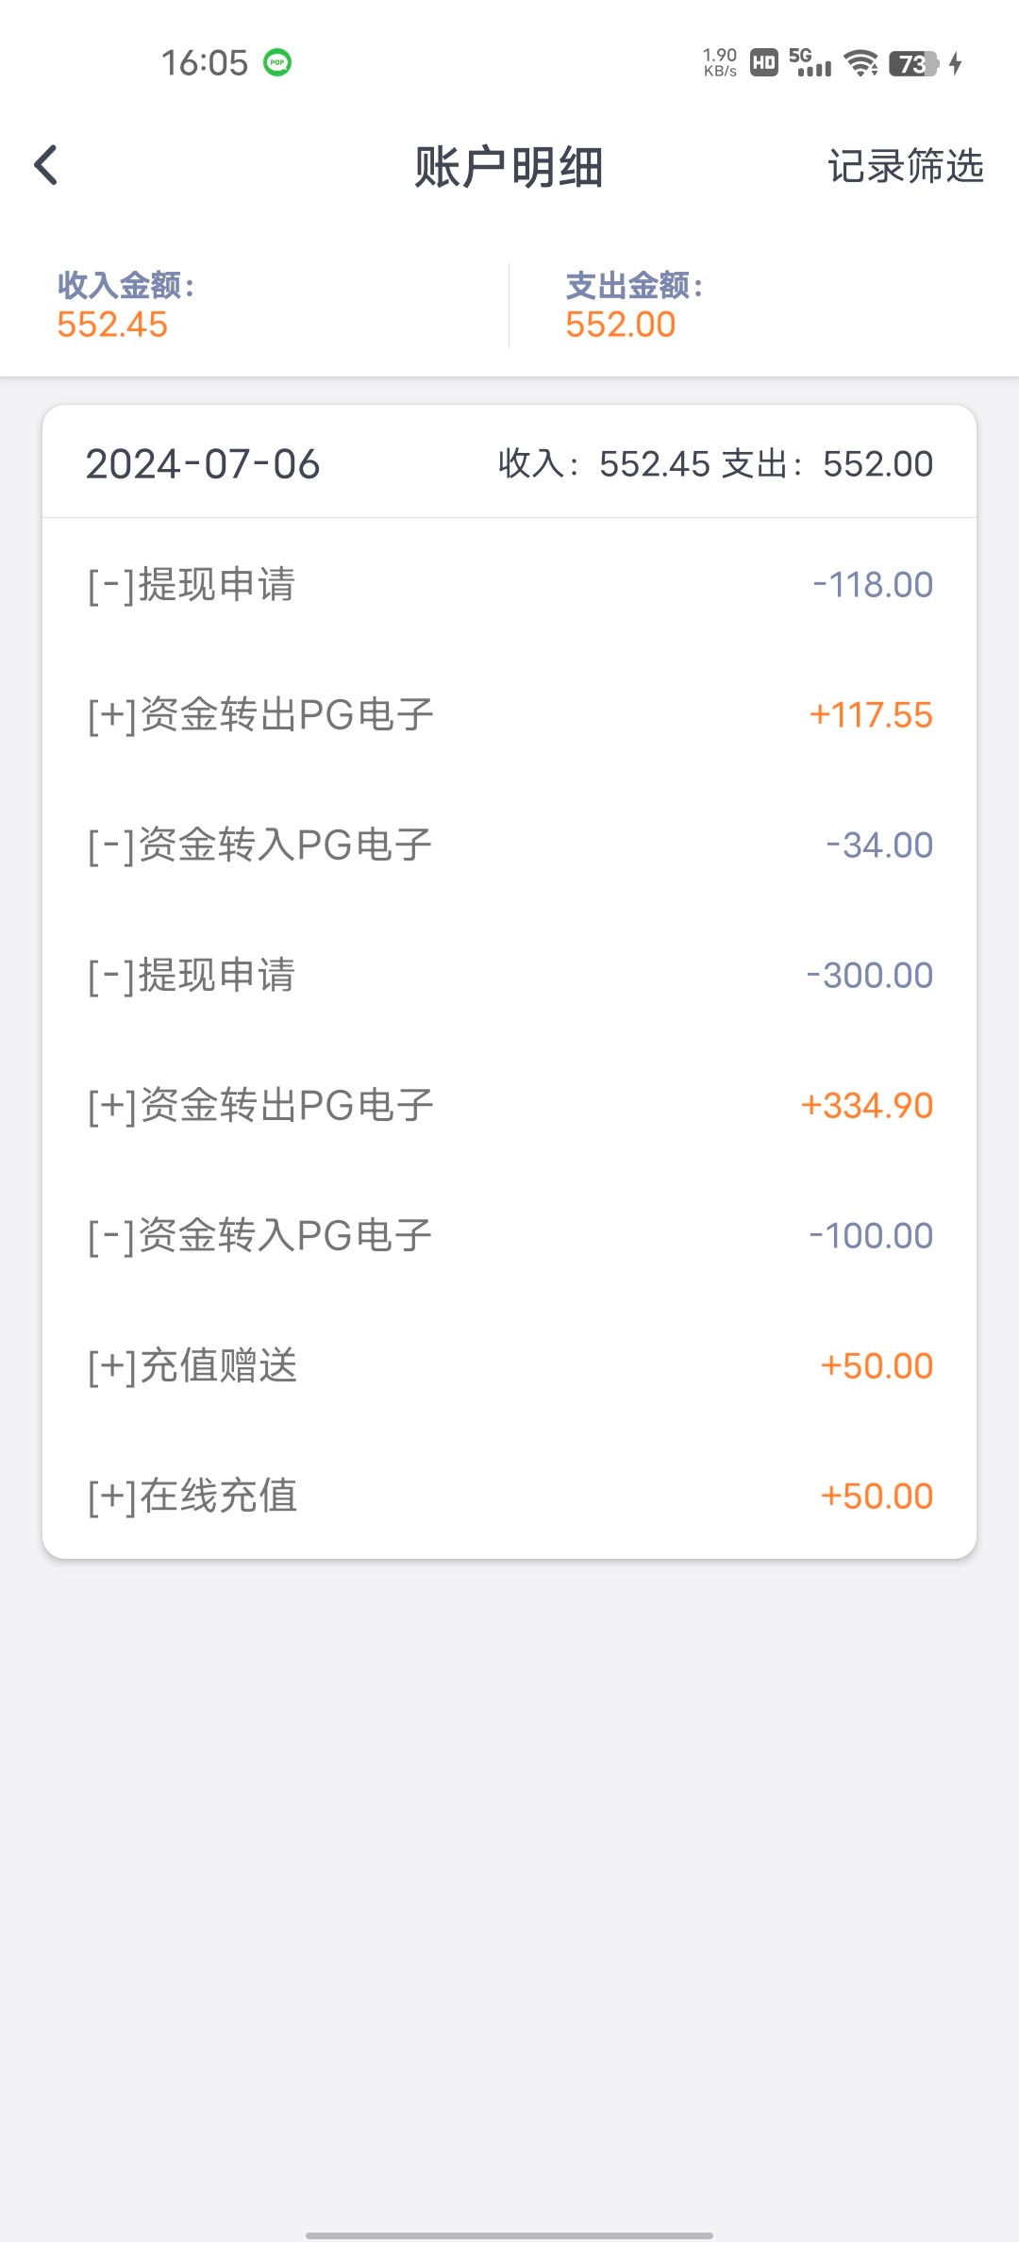Open the 充值赠送 bonus entry of +50.00
Screen dimensions: 1019x2242
click(509, 1366)
